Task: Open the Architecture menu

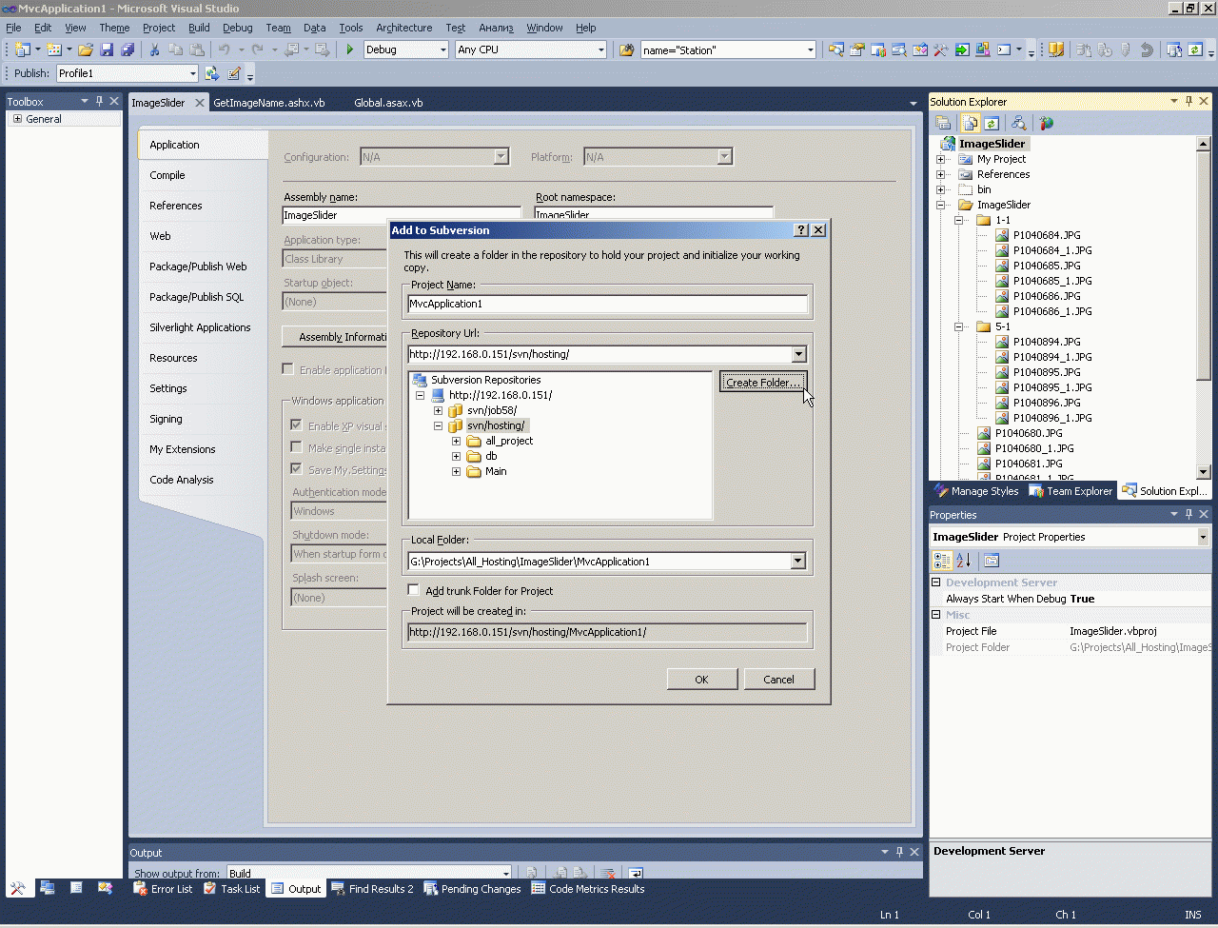Action: 403,28
